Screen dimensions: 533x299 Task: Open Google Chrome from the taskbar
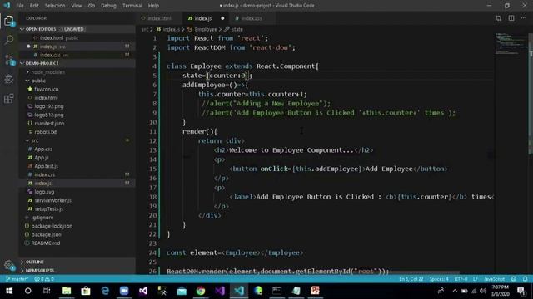coord(201,291)
